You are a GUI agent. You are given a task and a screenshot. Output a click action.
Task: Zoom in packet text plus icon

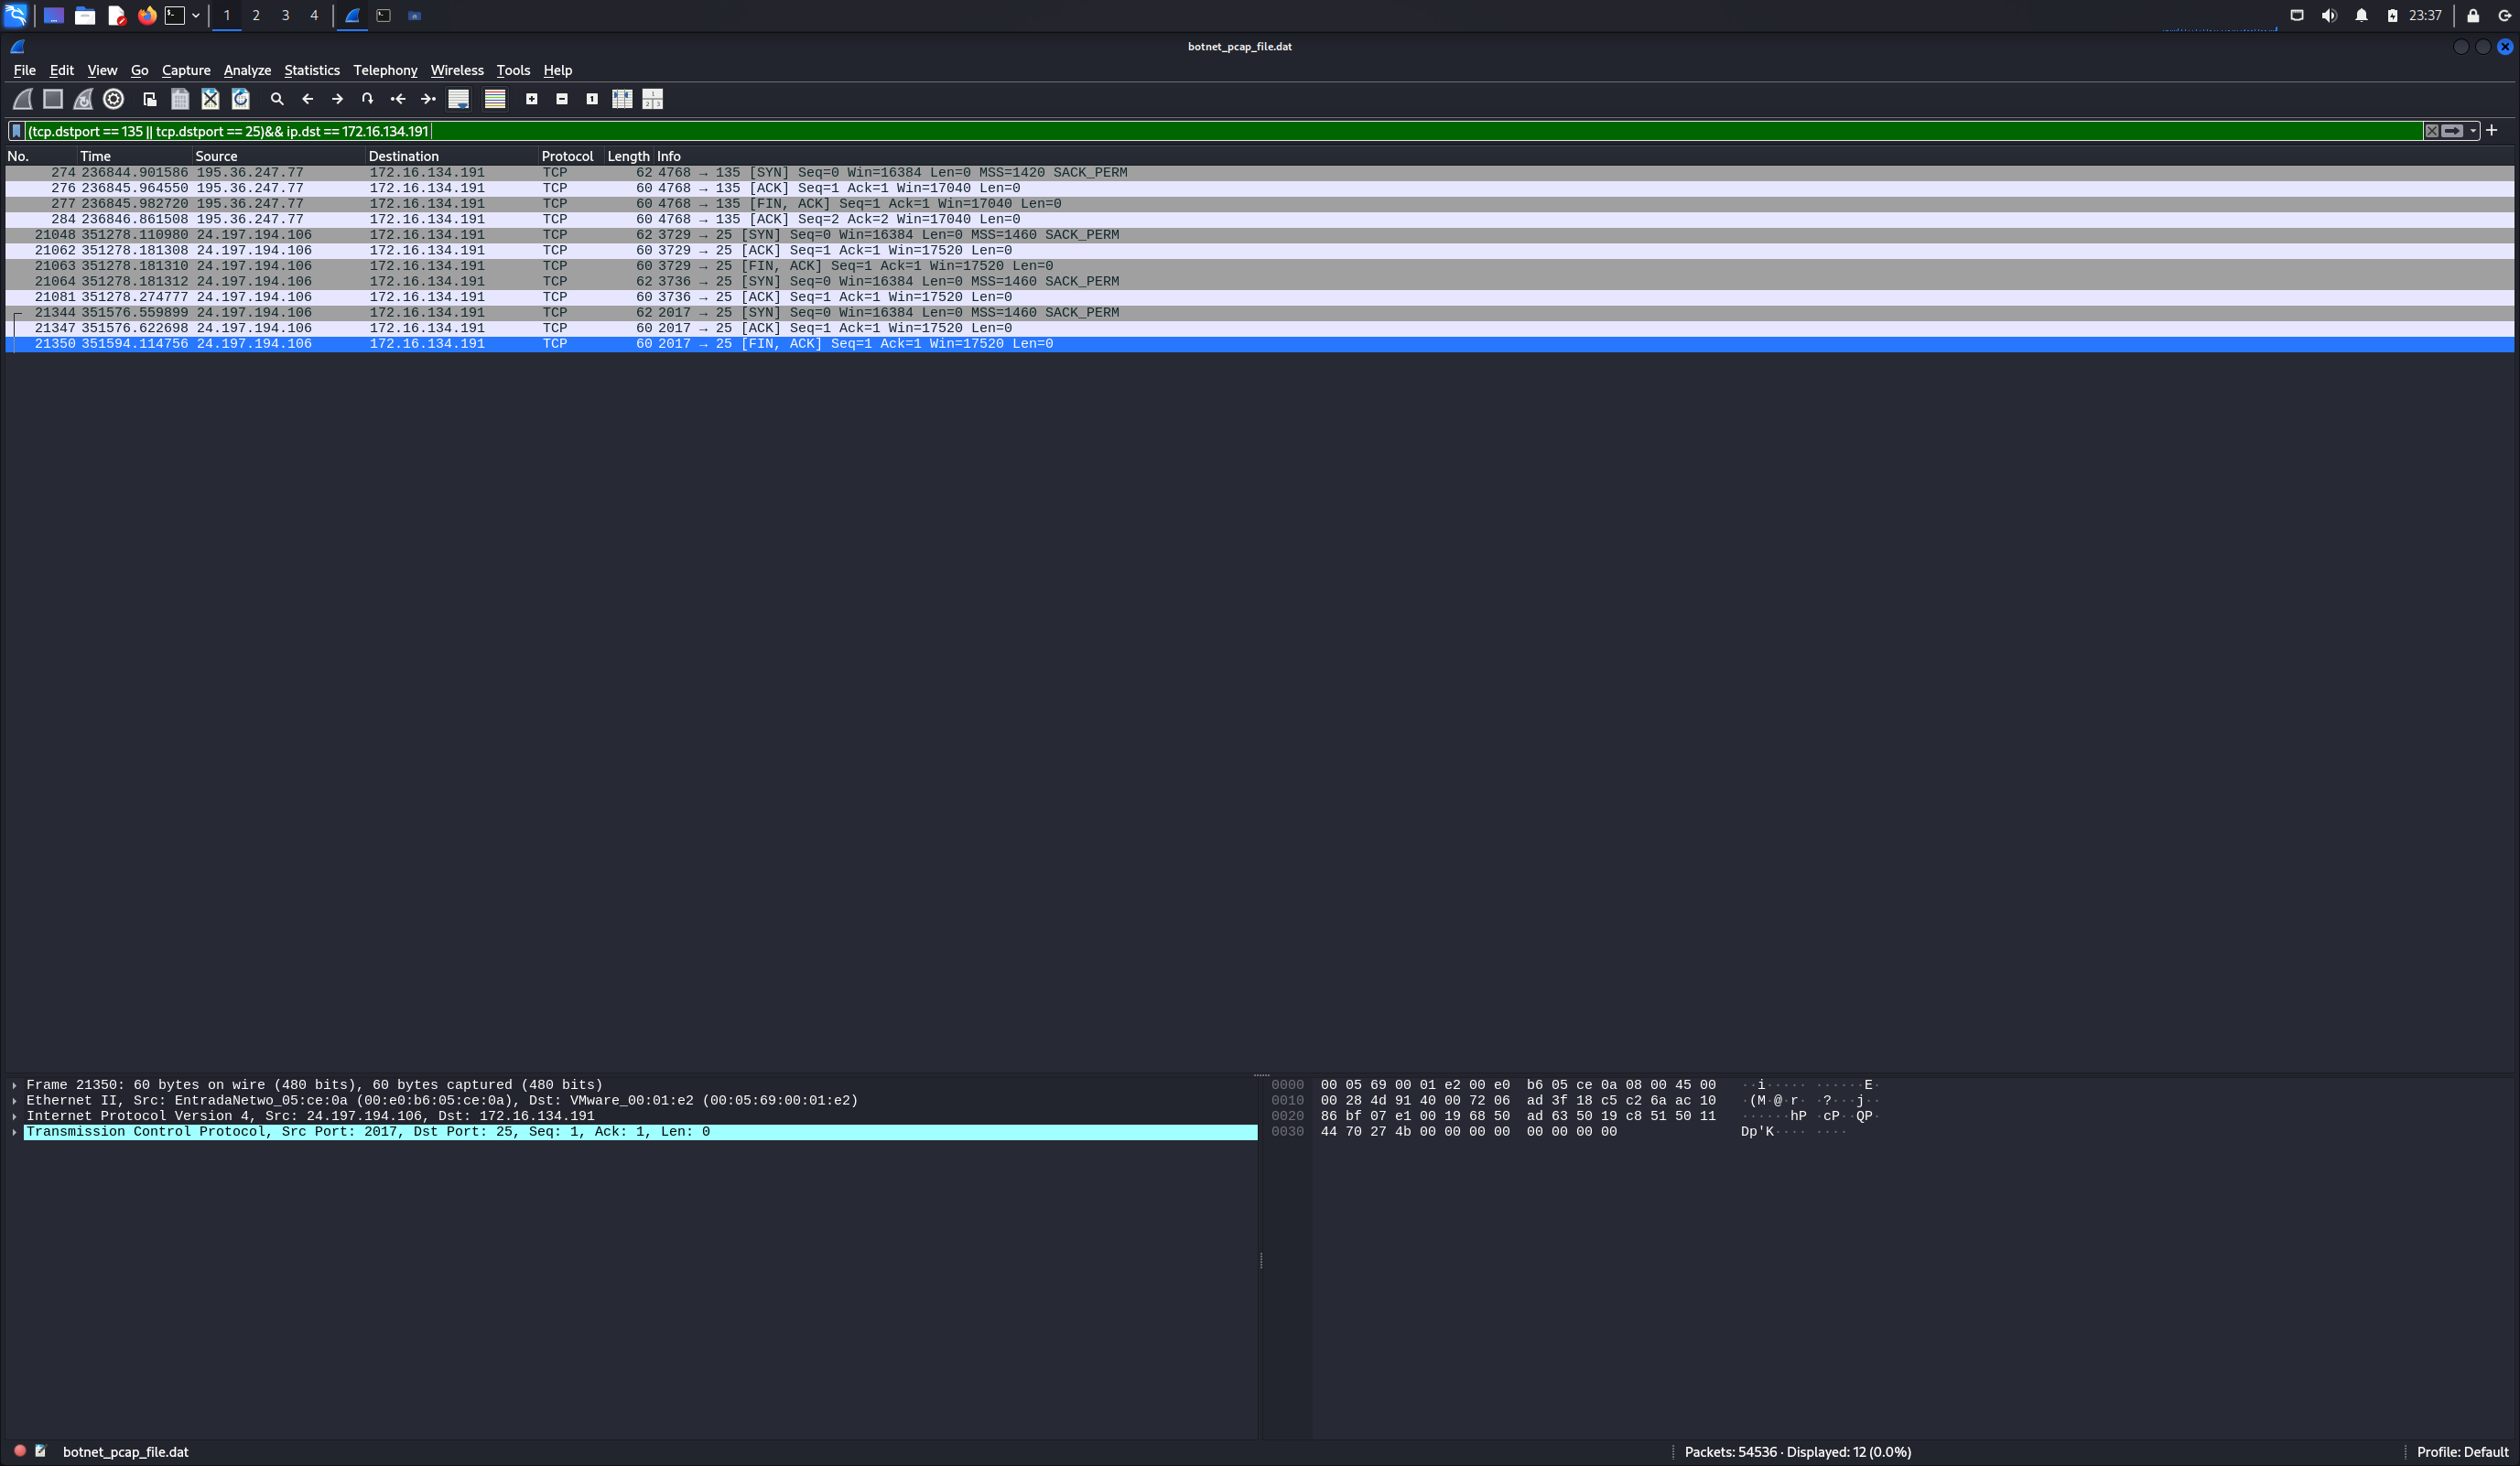(x=532, y=99)
